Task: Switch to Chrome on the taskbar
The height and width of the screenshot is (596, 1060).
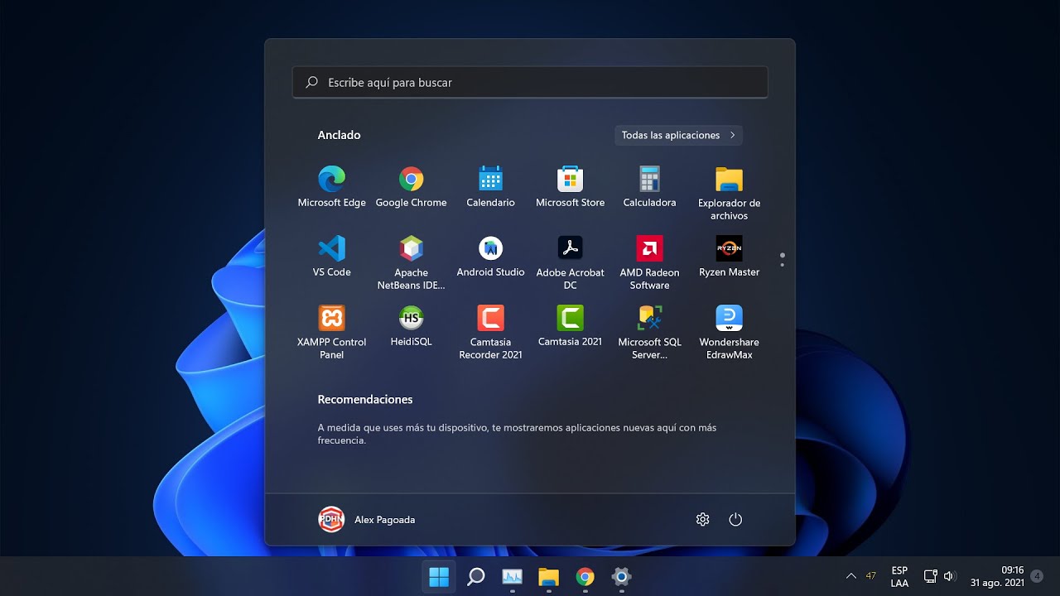Action: (585, 576)
